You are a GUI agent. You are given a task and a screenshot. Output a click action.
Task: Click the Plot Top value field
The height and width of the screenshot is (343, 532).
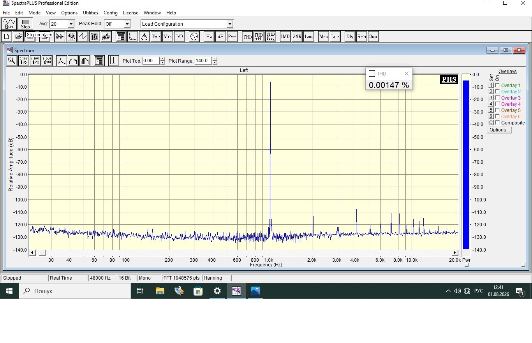click(x=151, y=61)
